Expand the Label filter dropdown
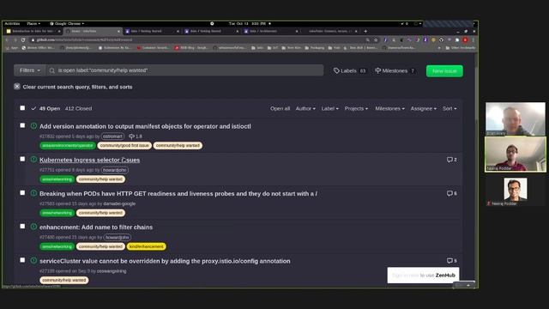The height and width of the screenshot is (309, 549). [x=329, y=109]
